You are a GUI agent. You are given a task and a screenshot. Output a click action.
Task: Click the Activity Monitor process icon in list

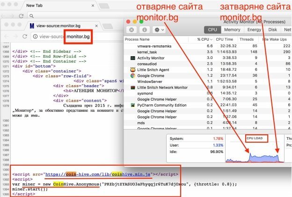pos(133,58)
